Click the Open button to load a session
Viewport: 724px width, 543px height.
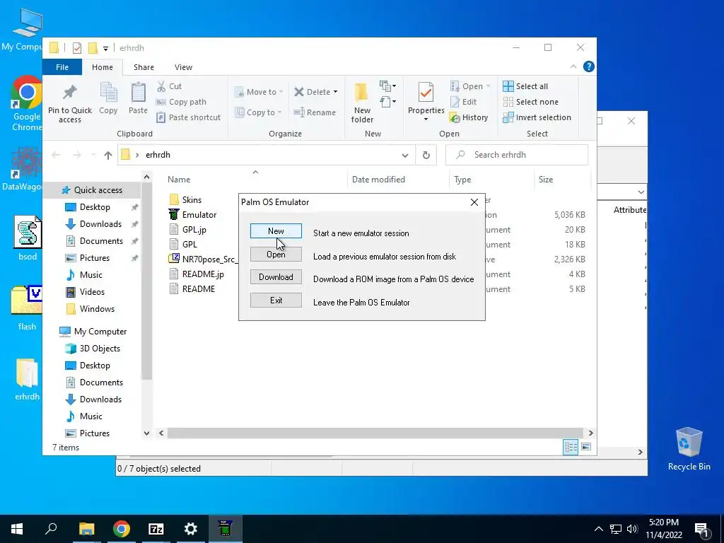point(276,255)
